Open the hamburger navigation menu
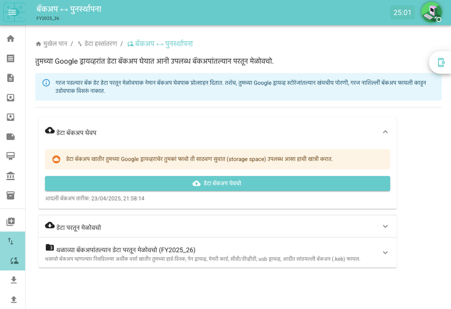This screenshot has height=309, width=451. [13, 13]
